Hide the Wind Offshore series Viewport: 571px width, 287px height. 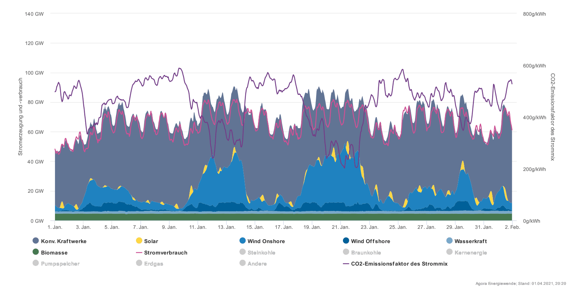click(x=367, y=241)
